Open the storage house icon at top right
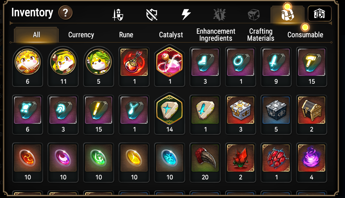Image resolution: width=345 pixels, height=198 pixels. (x=319, y=14)
